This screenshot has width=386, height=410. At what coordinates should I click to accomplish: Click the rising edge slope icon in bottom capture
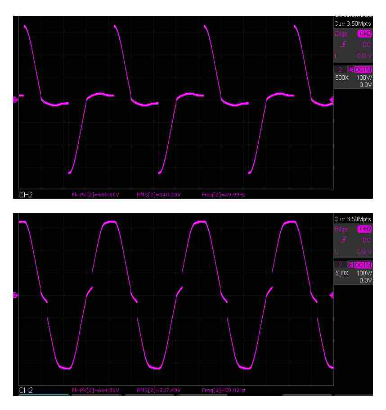click(344, 240)
